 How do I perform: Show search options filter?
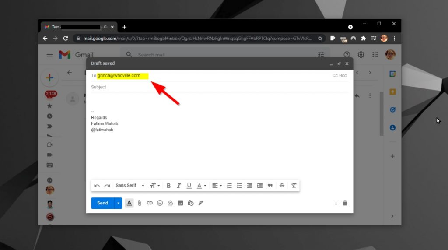[x=321, y=55]
